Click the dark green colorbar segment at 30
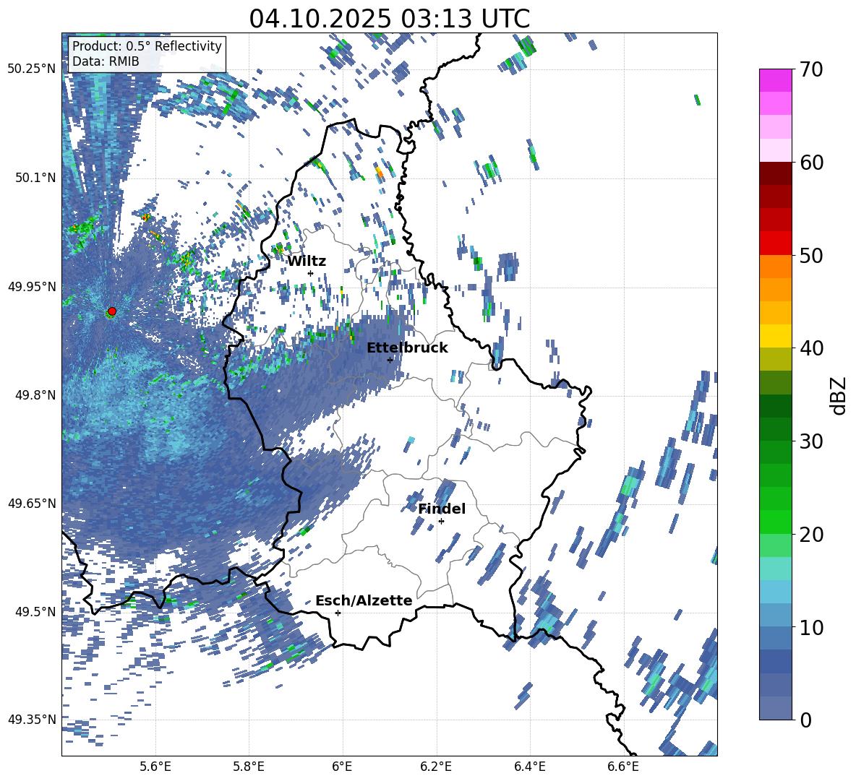 (775, 429)
